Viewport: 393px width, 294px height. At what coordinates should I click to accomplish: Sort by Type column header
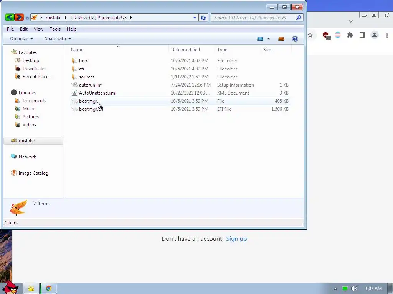pos(238,50)
